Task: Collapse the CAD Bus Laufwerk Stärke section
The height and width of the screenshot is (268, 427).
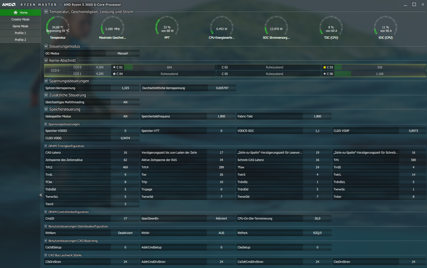Action: (46, 255)
